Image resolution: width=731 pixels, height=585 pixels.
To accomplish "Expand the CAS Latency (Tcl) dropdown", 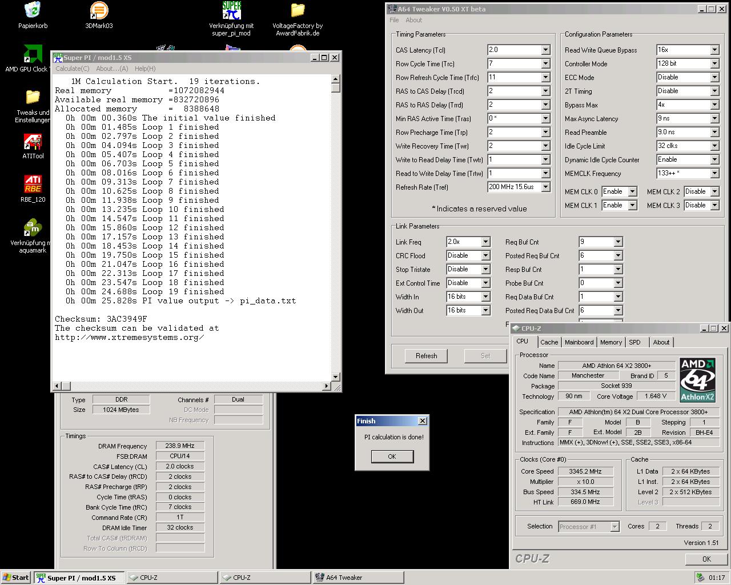I will pyautogui.click(x=545, y=50).
